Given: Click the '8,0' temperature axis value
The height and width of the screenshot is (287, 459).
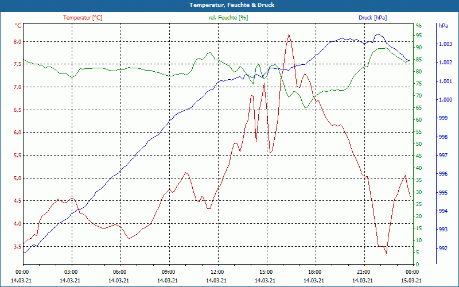Looking at the screenshot, I should click(x=17, y=41).
